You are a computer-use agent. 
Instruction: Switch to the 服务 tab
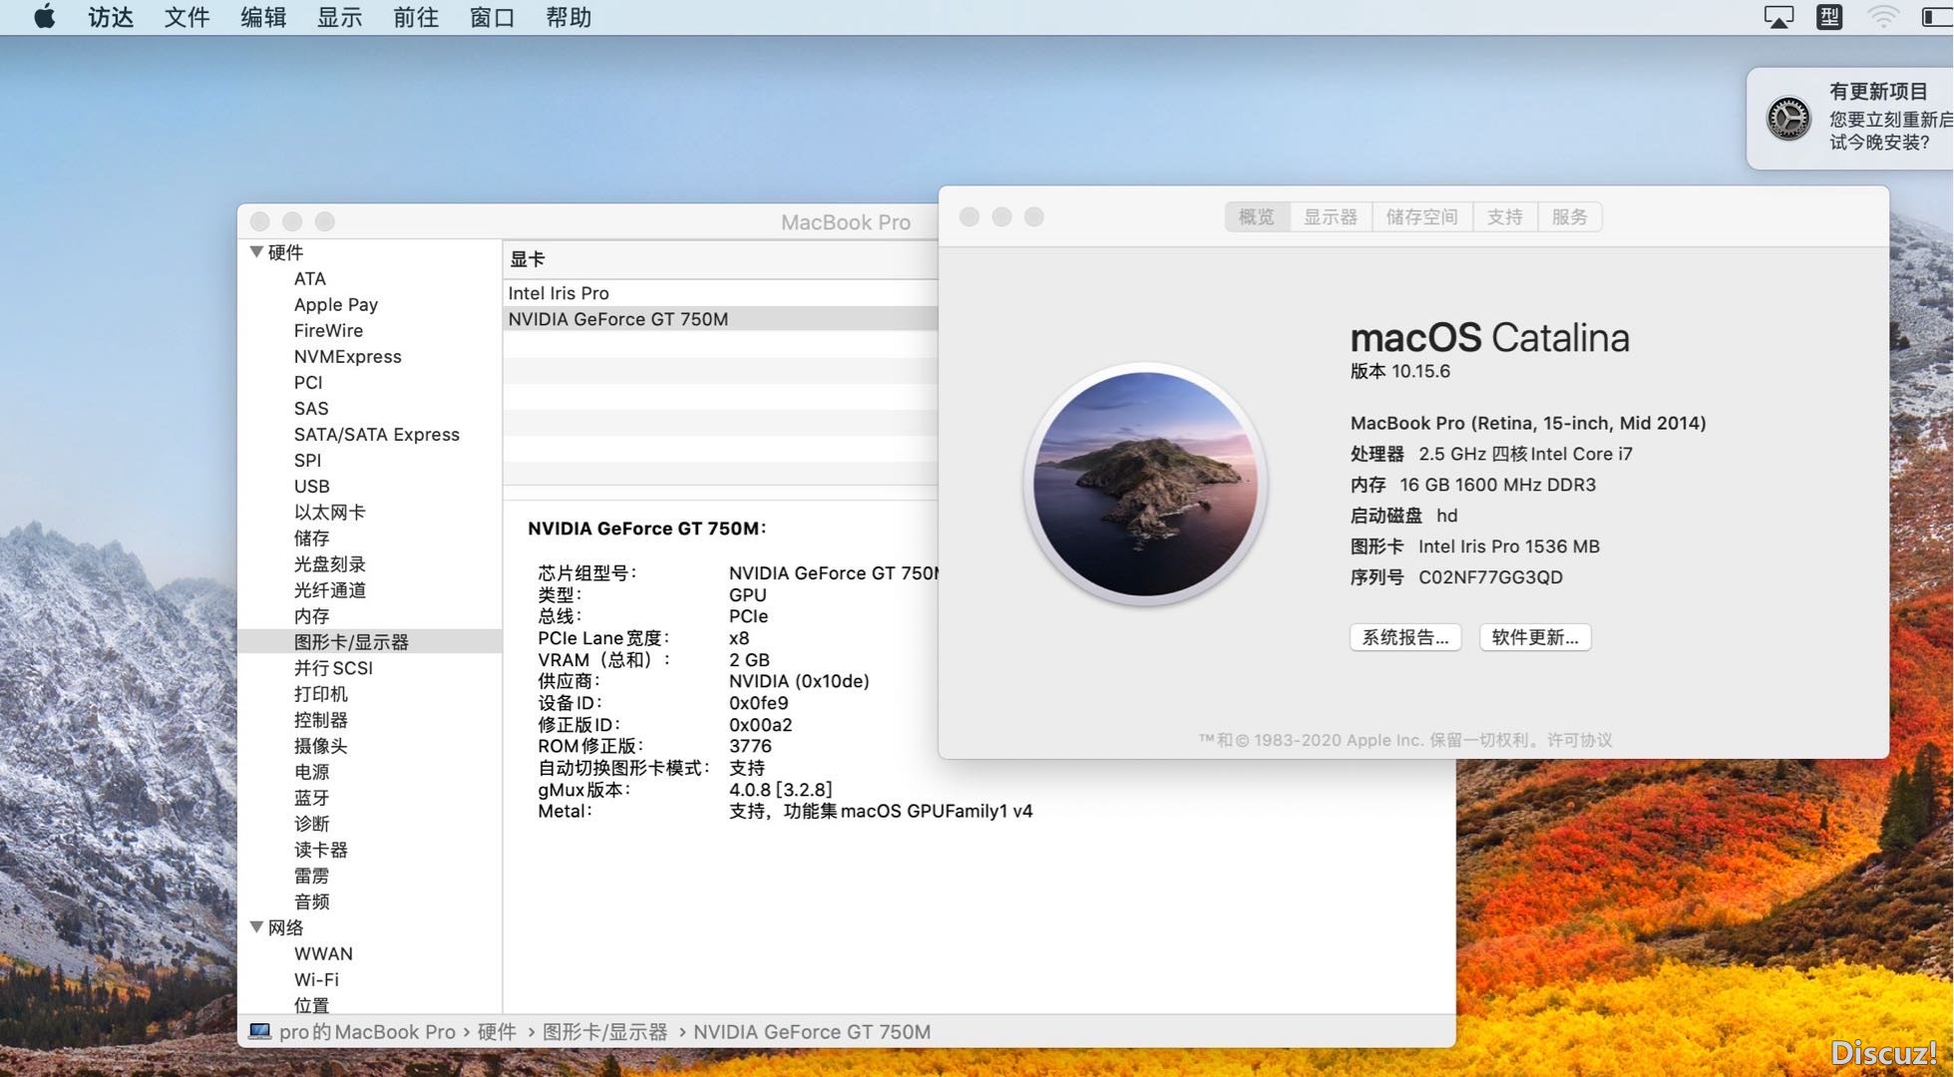[x=1570, y=216]
